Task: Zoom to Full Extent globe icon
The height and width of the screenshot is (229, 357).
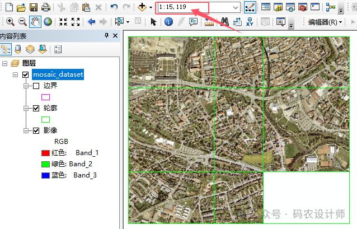Action: pyautogui.click(x=48, y=22)
